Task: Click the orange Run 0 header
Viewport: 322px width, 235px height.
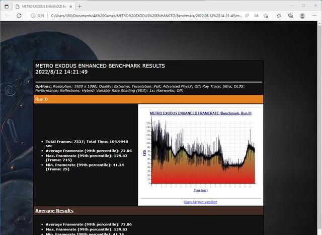Action: (x=148, y=99)
